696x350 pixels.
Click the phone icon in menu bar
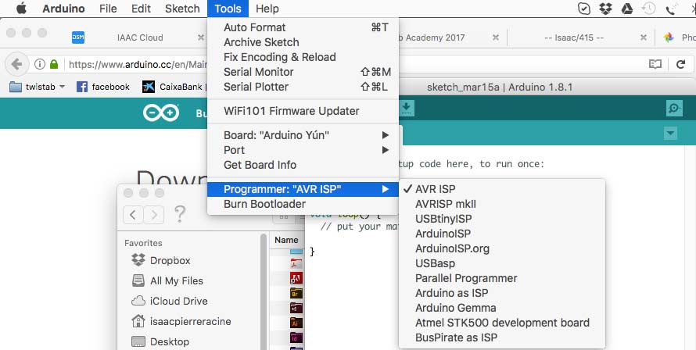point(671,9)
